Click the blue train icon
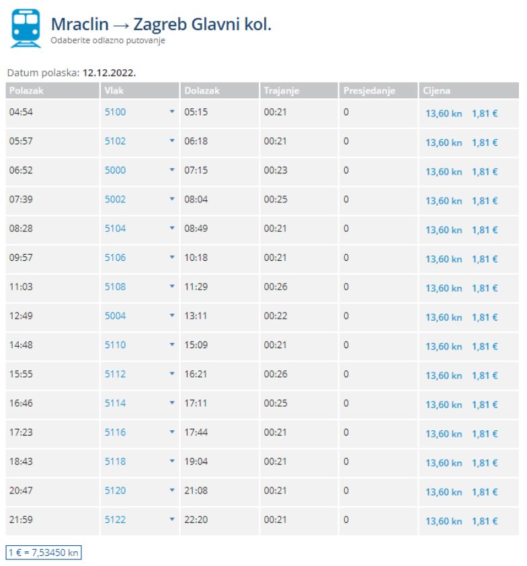Image resolution: width=527 pixels, height=566 pixels. (x=26, y=28)
